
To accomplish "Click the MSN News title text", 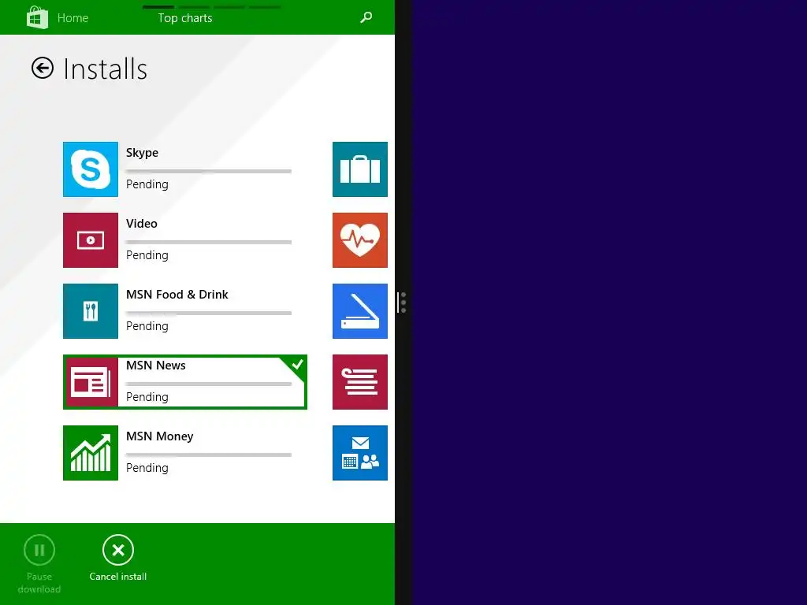I will coord(156,366).
